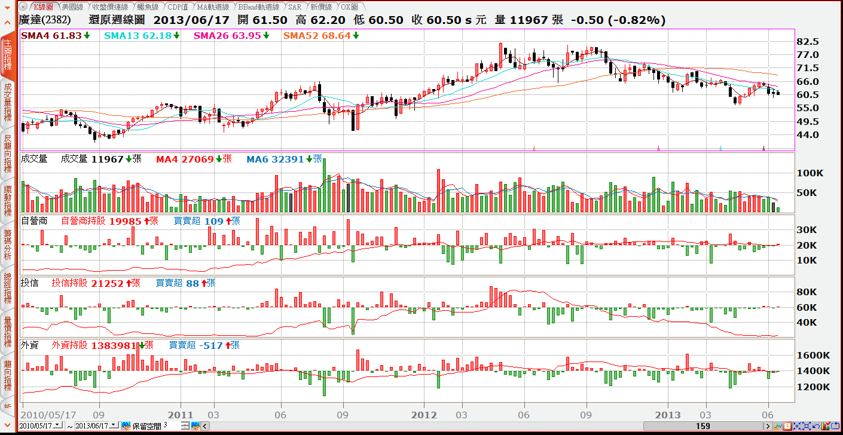
Task: Click the 2011 timeline label
Action: (x=181, y=415)
